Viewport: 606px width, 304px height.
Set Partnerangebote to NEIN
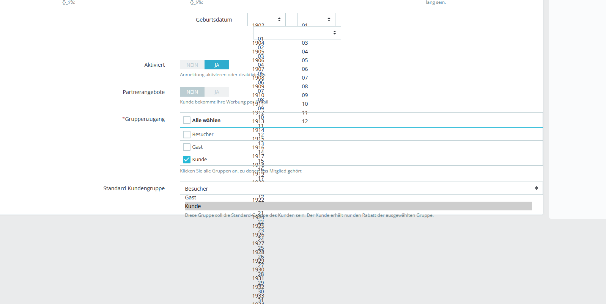(192, 92)
